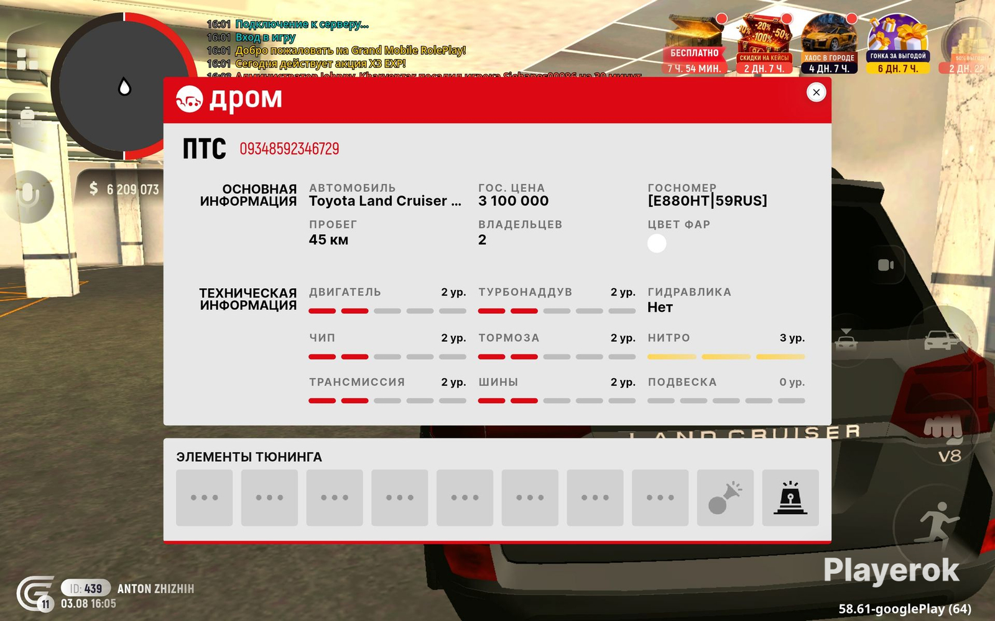The height and width of the screenshot is (621, 995).
Task: Tap the Чип level progress bar
Action: [x=387, y=357]
